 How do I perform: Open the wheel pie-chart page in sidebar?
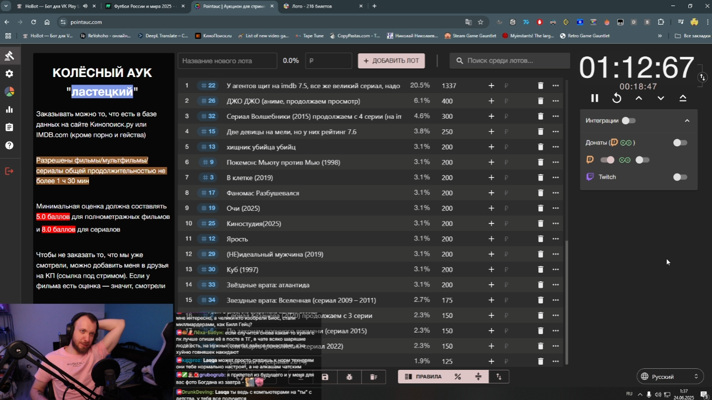coord(9,92)
